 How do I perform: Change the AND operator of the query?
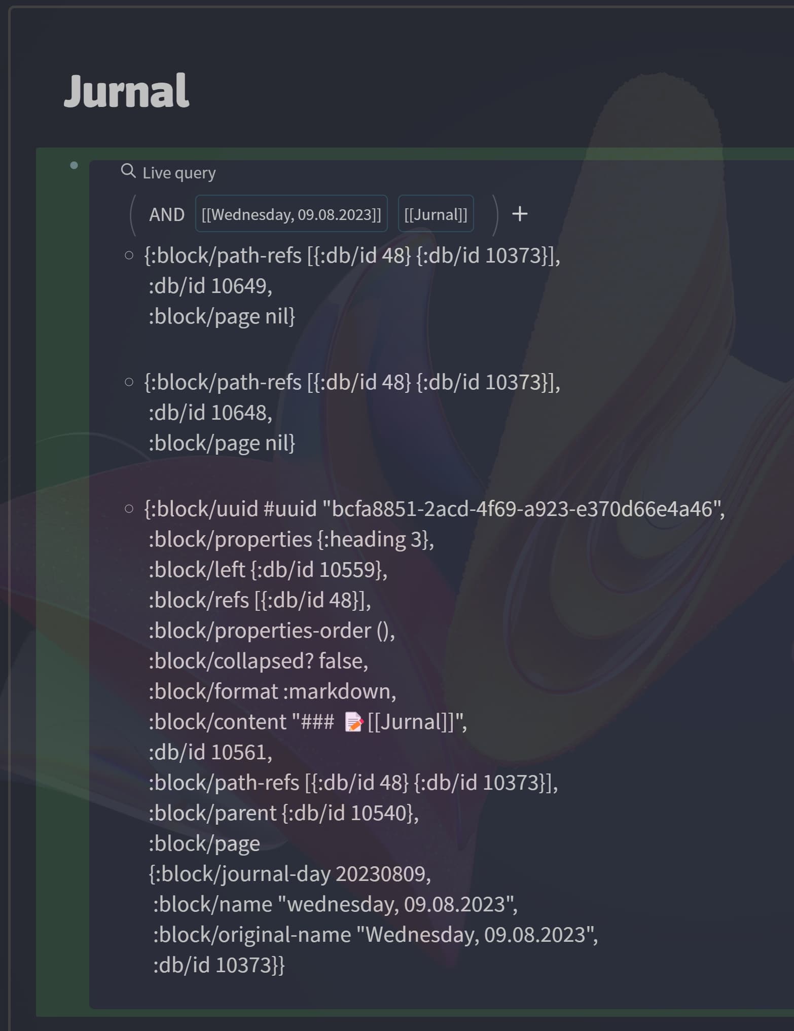(167, 214)
